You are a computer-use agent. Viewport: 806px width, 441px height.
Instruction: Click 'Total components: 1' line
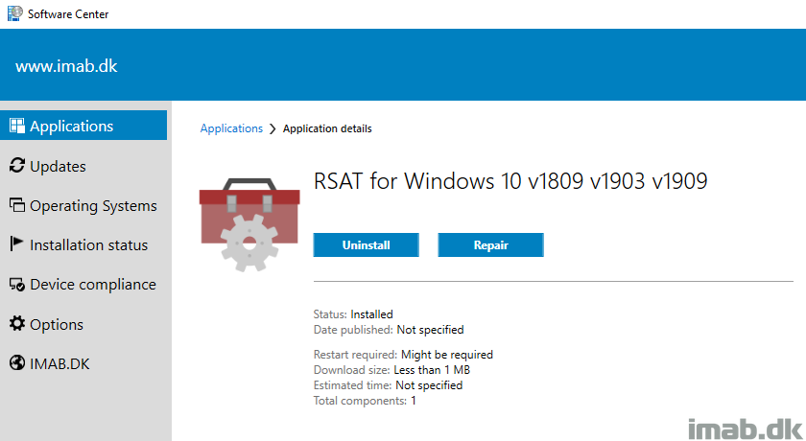click(365, 401)
